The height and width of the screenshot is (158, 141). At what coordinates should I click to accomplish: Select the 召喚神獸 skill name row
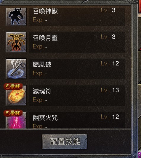[x=77, y=17]
